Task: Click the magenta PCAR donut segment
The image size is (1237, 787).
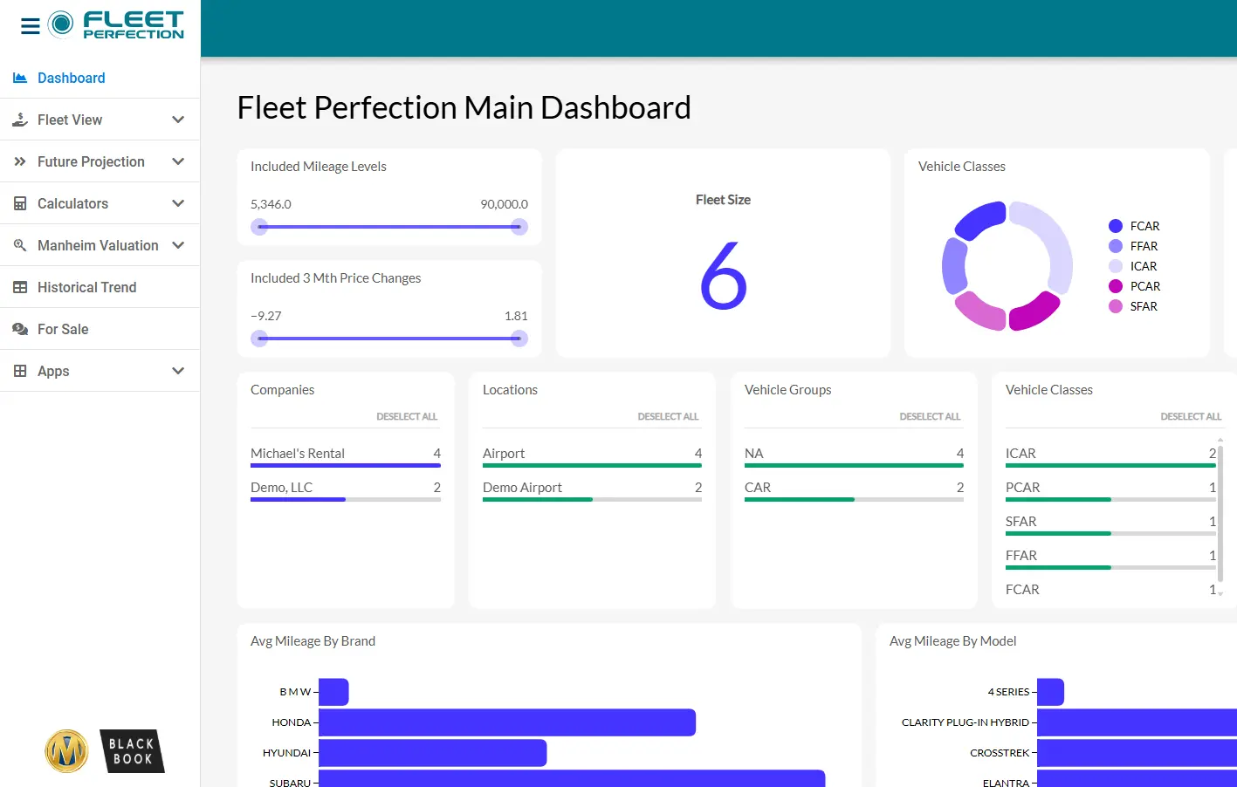Action: pos(1036,313)
